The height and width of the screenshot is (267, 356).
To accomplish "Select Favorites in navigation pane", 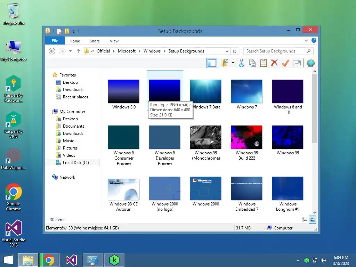I will coord(67,75).
